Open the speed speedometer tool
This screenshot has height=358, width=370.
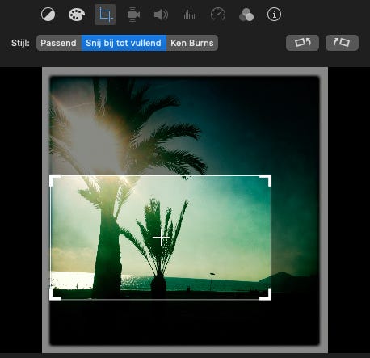(x=218, y=15)
